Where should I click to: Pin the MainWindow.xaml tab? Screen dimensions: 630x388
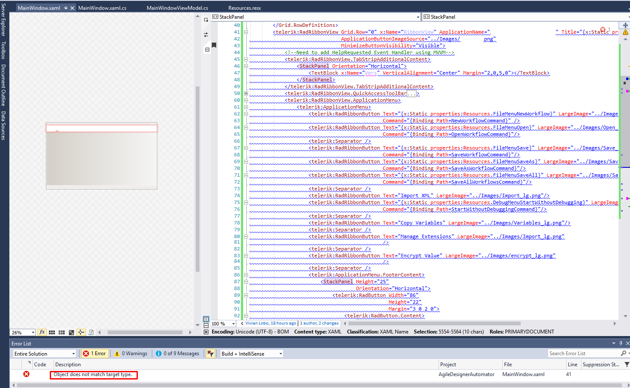click(x=66, y=8)
